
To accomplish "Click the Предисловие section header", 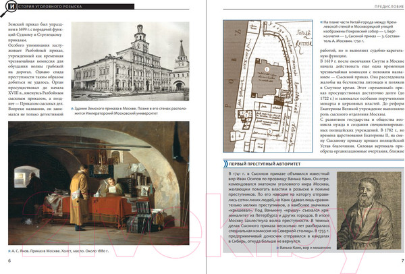I will click(x=381, y=7).
